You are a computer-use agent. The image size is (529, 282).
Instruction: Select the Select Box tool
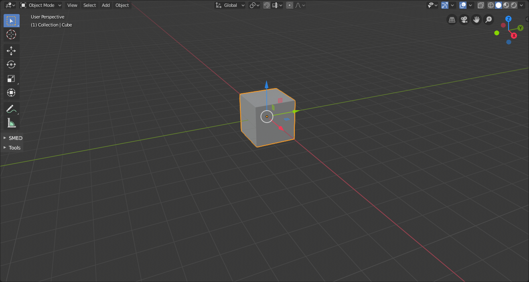[11, 21]
